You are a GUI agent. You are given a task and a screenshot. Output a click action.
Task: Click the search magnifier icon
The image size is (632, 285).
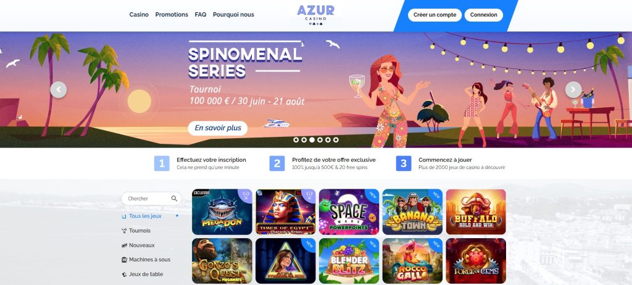(x=174, y=199)
